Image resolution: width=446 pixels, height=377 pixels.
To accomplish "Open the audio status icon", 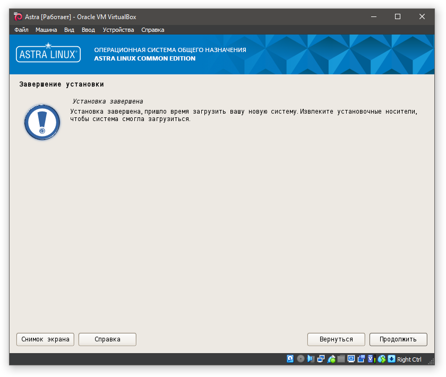I will point(311,359).
